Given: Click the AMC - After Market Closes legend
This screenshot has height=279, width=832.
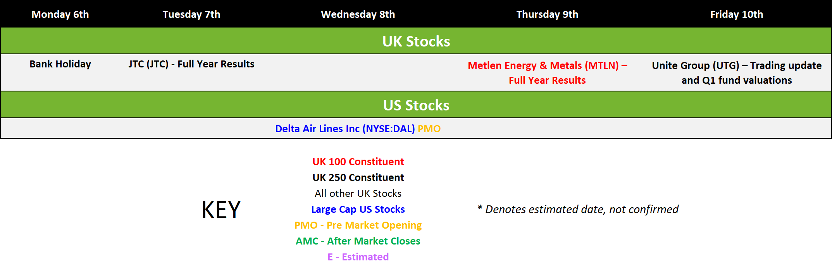Looking at the screenshot, I should click(x=358, y=241).
